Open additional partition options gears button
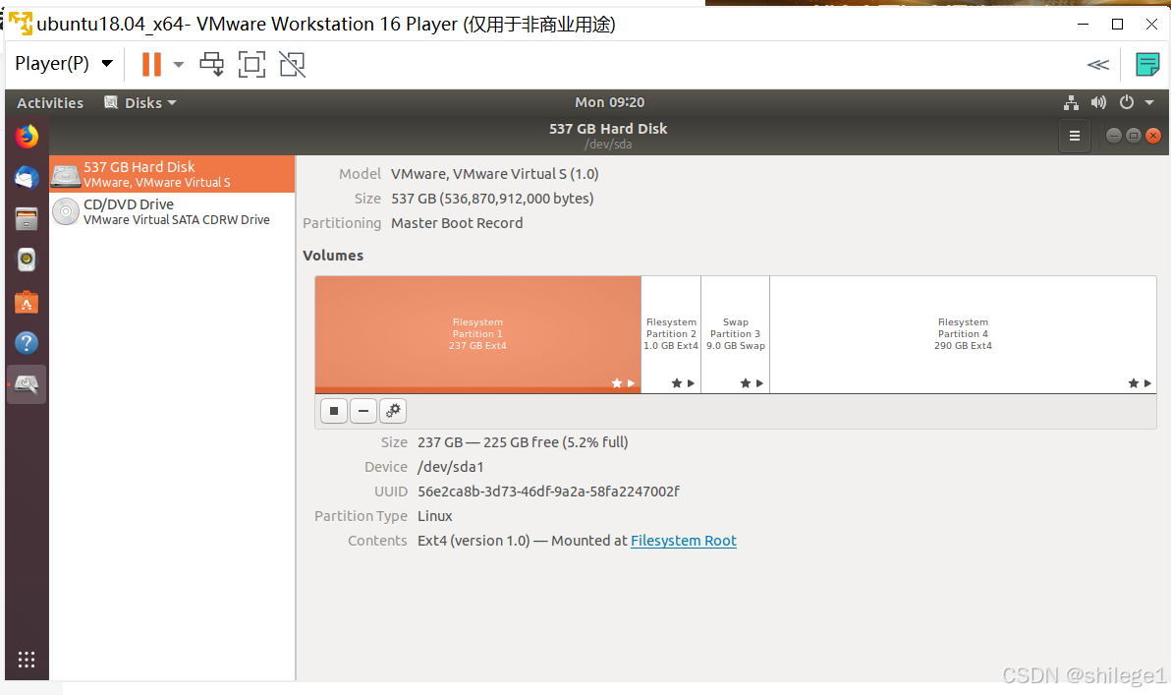Image resolution: width=1171 pixels, height=695 pixels. (393, 411)
